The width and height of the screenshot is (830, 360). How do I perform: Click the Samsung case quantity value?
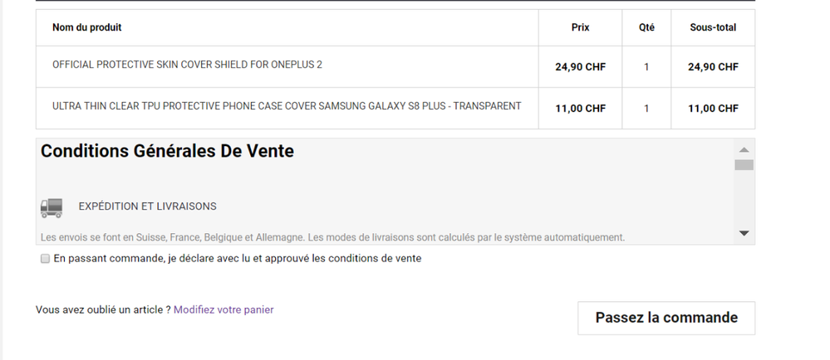point(646,109)
